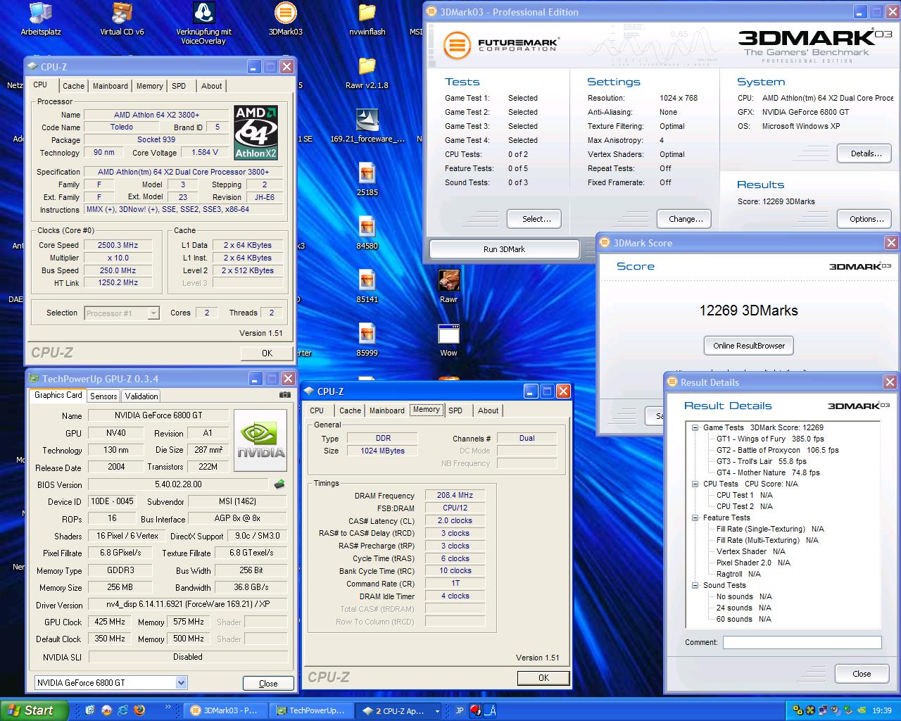Screen dimensions: 901x721
Task: Open the Online ResultBrowser button
Action: point(749,346)
